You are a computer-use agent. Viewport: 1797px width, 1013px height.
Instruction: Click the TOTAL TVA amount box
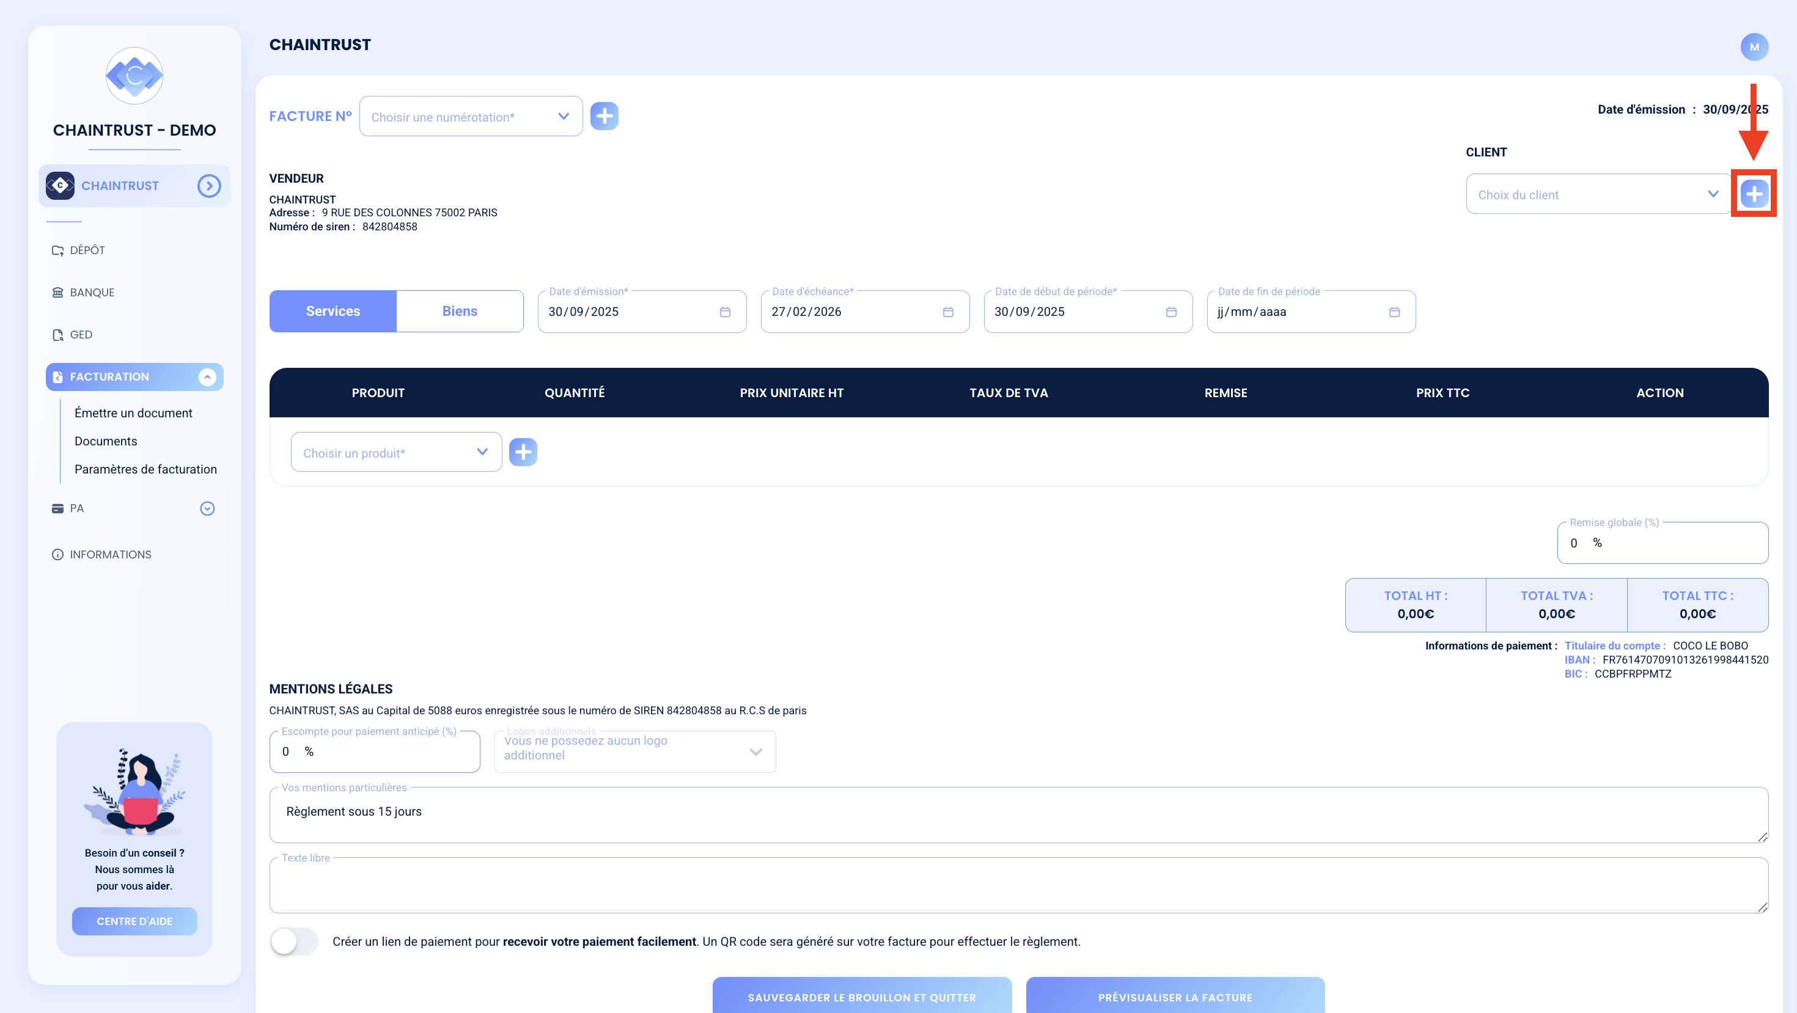click(x=1556, y=604)
